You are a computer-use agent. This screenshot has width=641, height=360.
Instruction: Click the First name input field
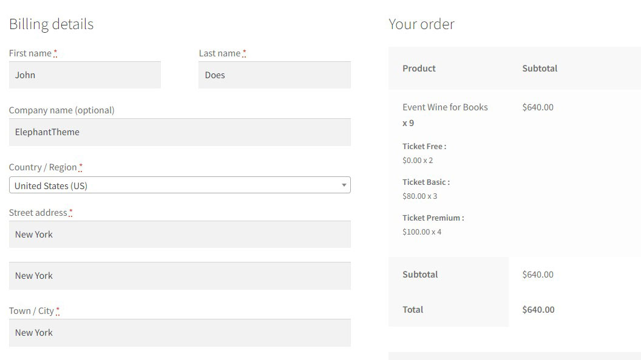click(85, 75)
